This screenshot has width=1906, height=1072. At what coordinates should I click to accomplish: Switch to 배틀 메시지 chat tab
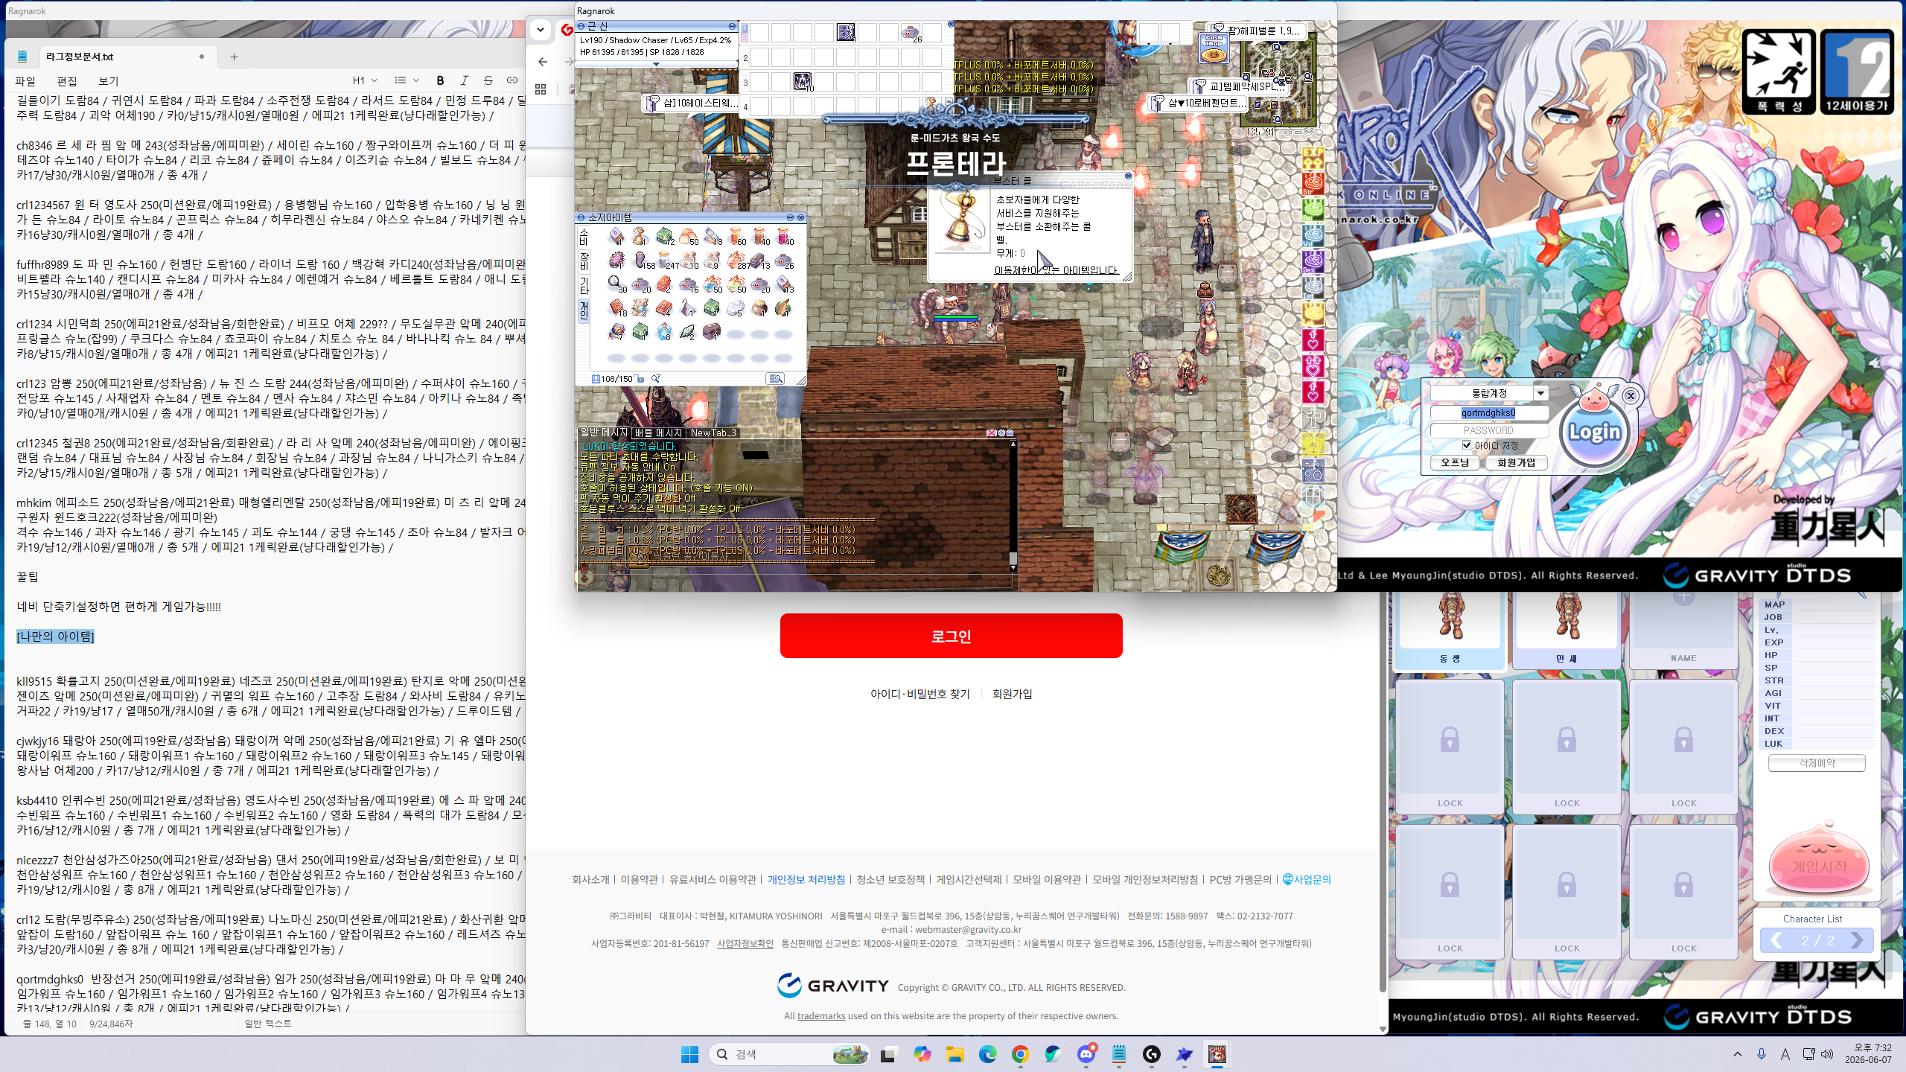point(658,433)
